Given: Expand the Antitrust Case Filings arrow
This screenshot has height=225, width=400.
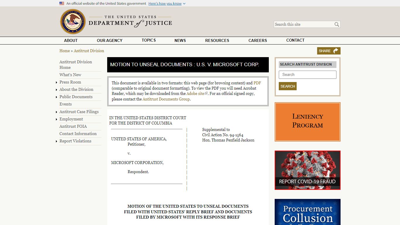Looking at the screenshot, I should [57, 112].
